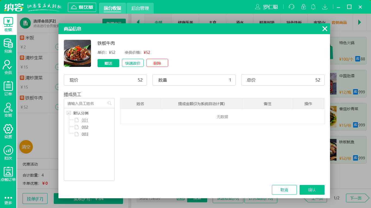Open the headset support icon

[x=291, y=6]
